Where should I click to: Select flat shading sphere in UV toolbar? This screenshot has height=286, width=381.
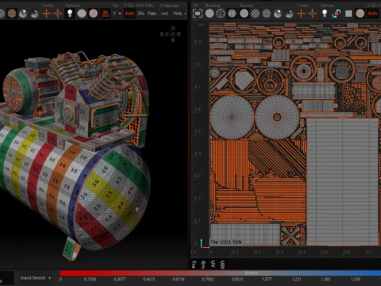click(210, 14)
